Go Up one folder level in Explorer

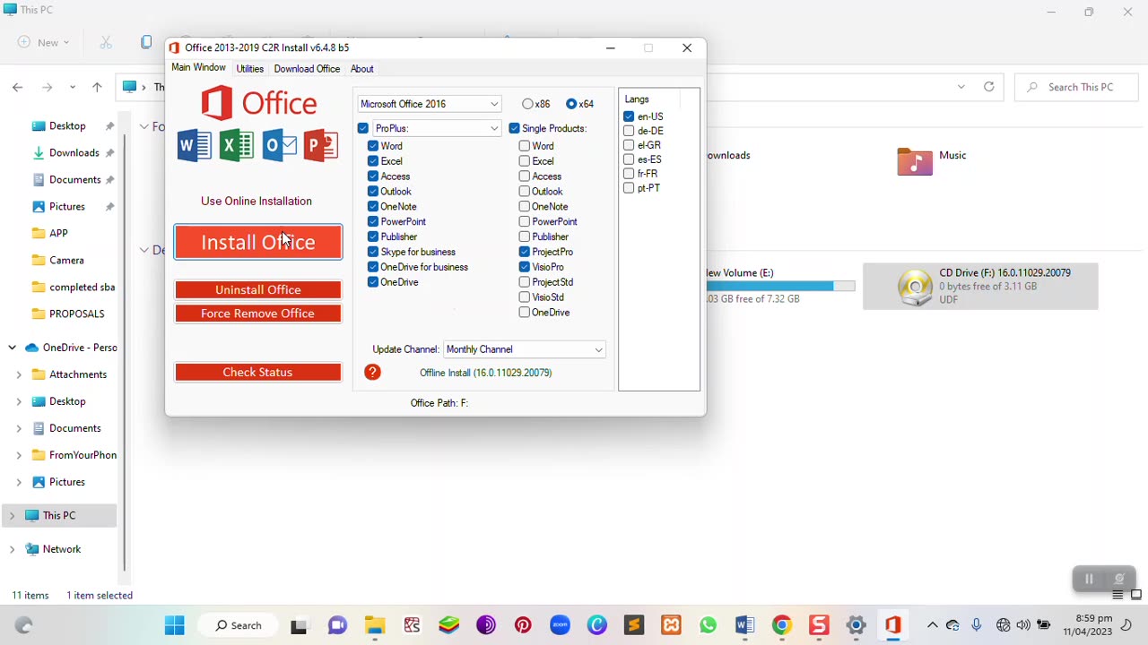[x=97, y=87]
